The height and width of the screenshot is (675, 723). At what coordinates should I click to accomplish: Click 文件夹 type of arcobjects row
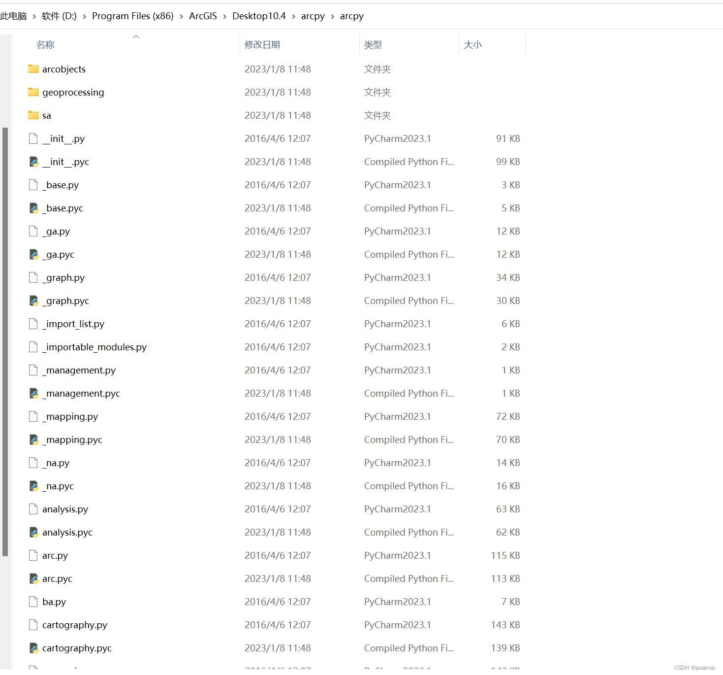(x=377, y=69)
